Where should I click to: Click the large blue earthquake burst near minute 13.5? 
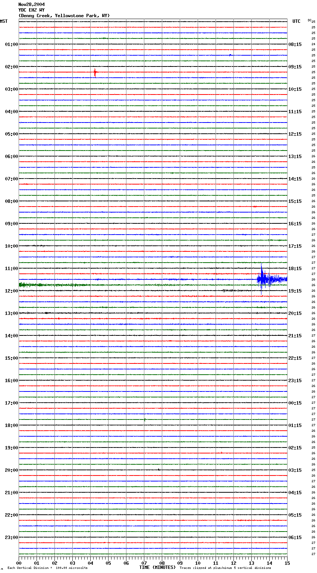point(272,279)
